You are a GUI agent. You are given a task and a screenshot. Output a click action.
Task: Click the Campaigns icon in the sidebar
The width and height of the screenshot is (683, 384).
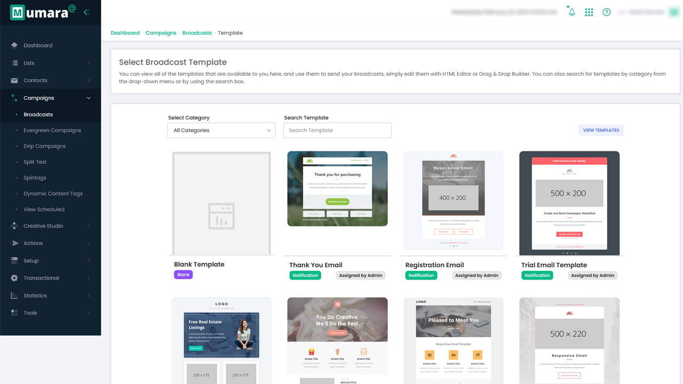pos(14,98)
